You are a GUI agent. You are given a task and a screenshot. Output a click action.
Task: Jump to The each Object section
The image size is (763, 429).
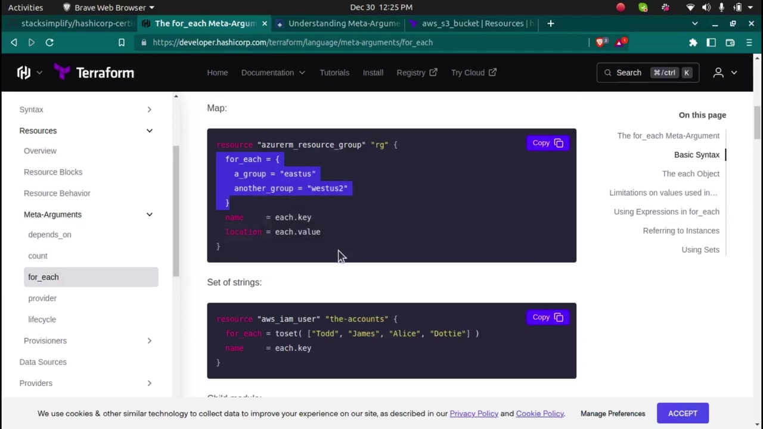[x=691, y=174]
